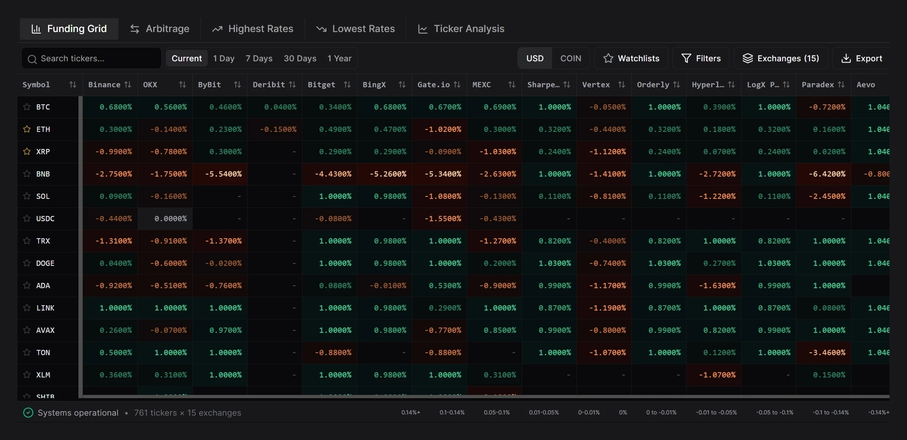907x440 pixels.
Task: Unfavorite ETH star icon
Action: tap(27, 129)
